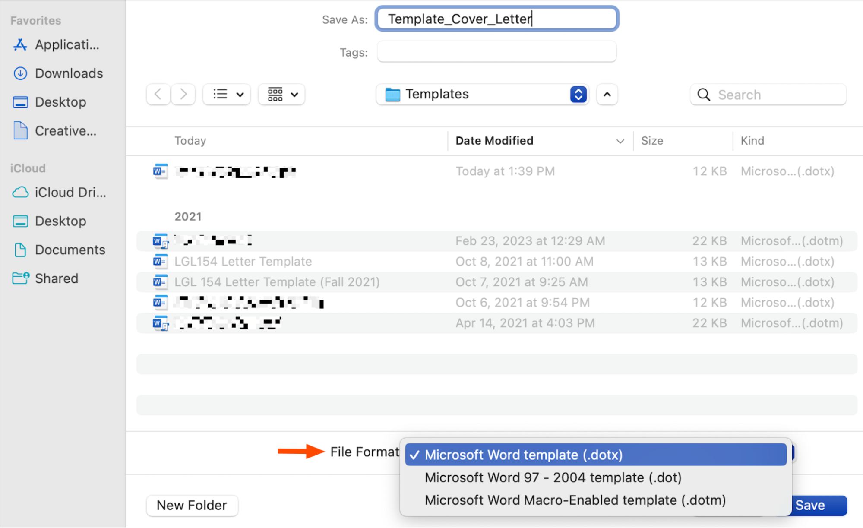Select the Today name column header
The width and height of the screenshot is (863, 528).
tap(190, 141)
